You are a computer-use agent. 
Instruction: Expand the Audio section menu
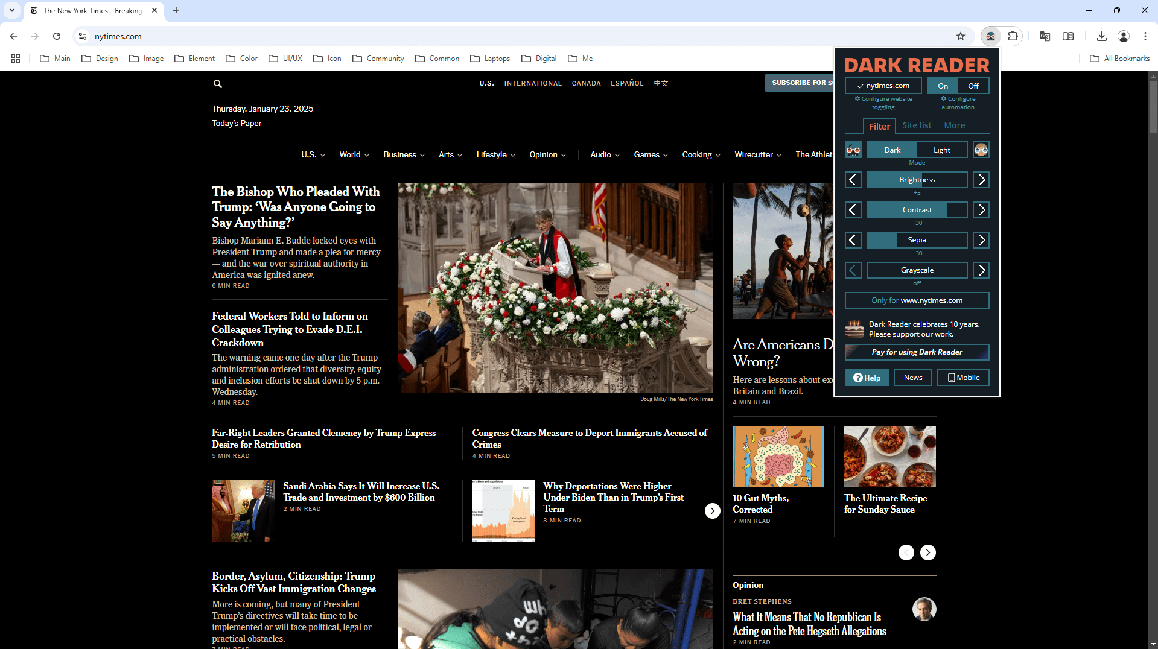(x=605, y=155)
